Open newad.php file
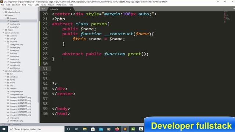235x132 pixels. pos(15,65)
